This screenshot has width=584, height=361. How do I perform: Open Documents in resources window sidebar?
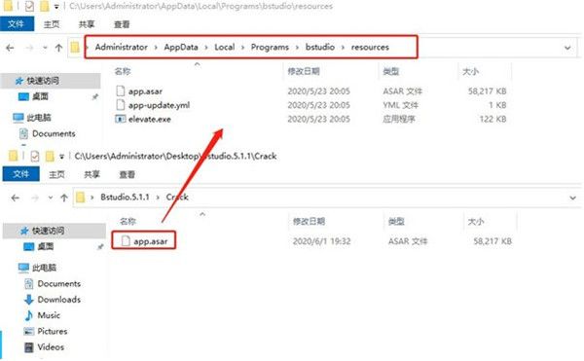click(x=54, y=133)
